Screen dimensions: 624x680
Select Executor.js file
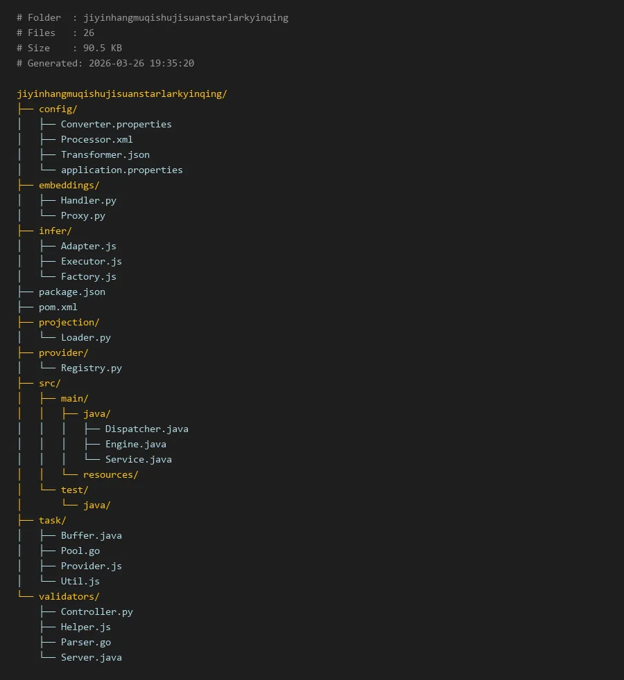point(91,261)
